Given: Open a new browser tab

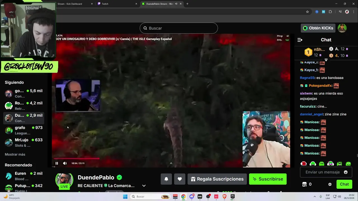Looking at the screenshot, I should pyautogui.click(x=187, y=4).
